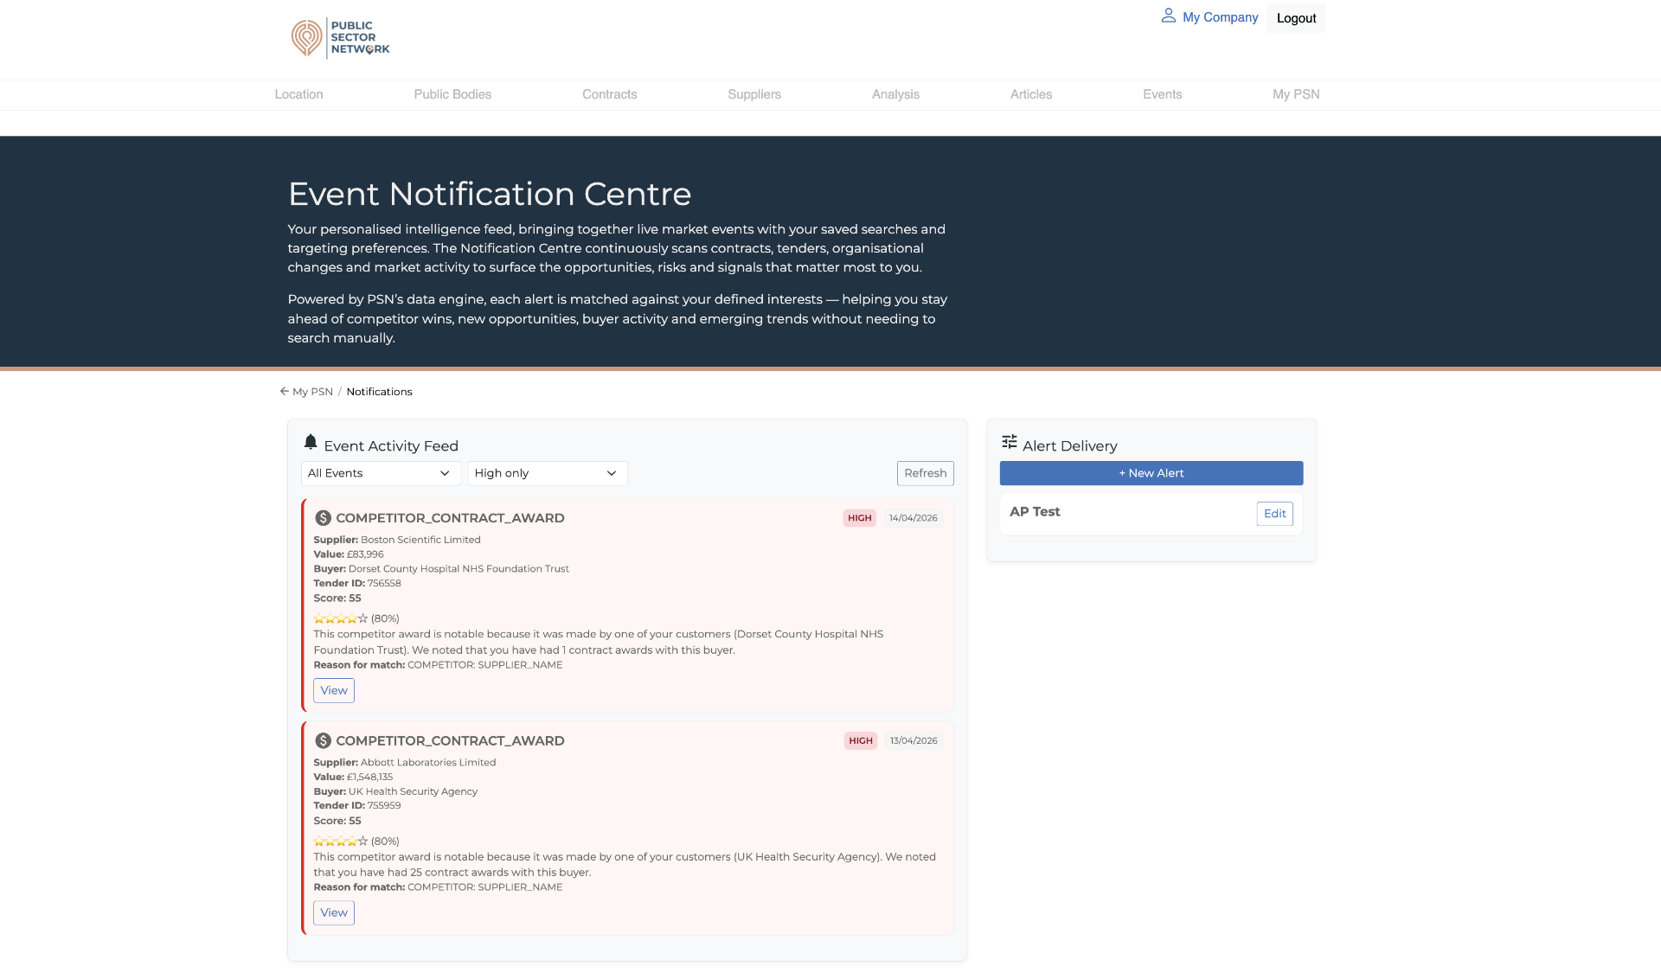
Task: Open the Articles menu
Action: [1031, 94]
